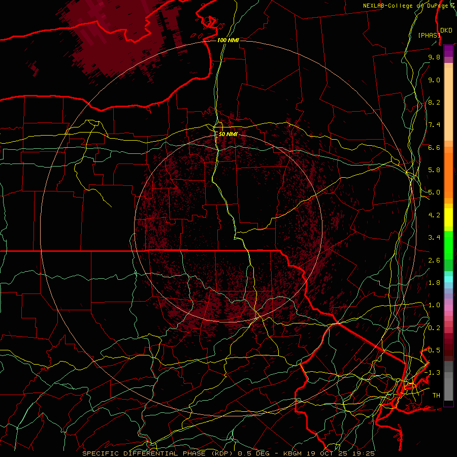Viewport: 457px width, 457px height.
Task: Select the cyan band of the color bar
Action: click(x=448, y=279)
